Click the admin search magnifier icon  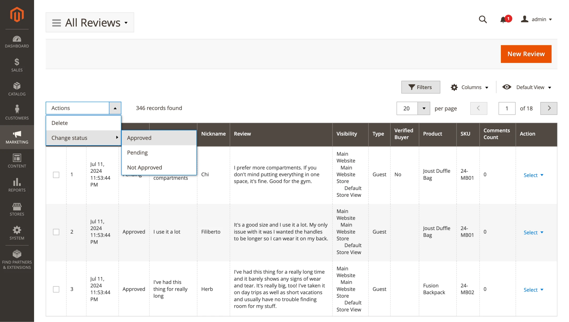[483, 19]
